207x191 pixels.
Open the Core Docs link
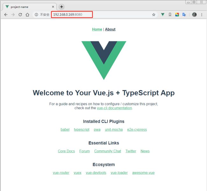66,151
